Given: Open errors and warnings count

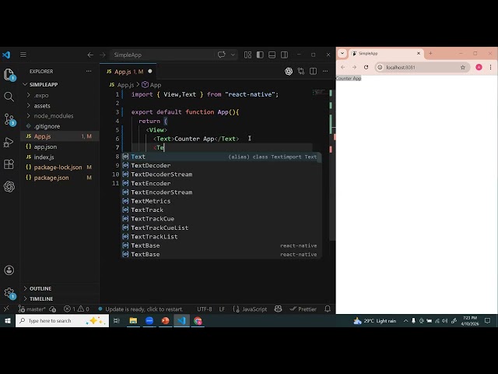Looking at the screenshot, I should pyautogui.click(x=76, y=309).
